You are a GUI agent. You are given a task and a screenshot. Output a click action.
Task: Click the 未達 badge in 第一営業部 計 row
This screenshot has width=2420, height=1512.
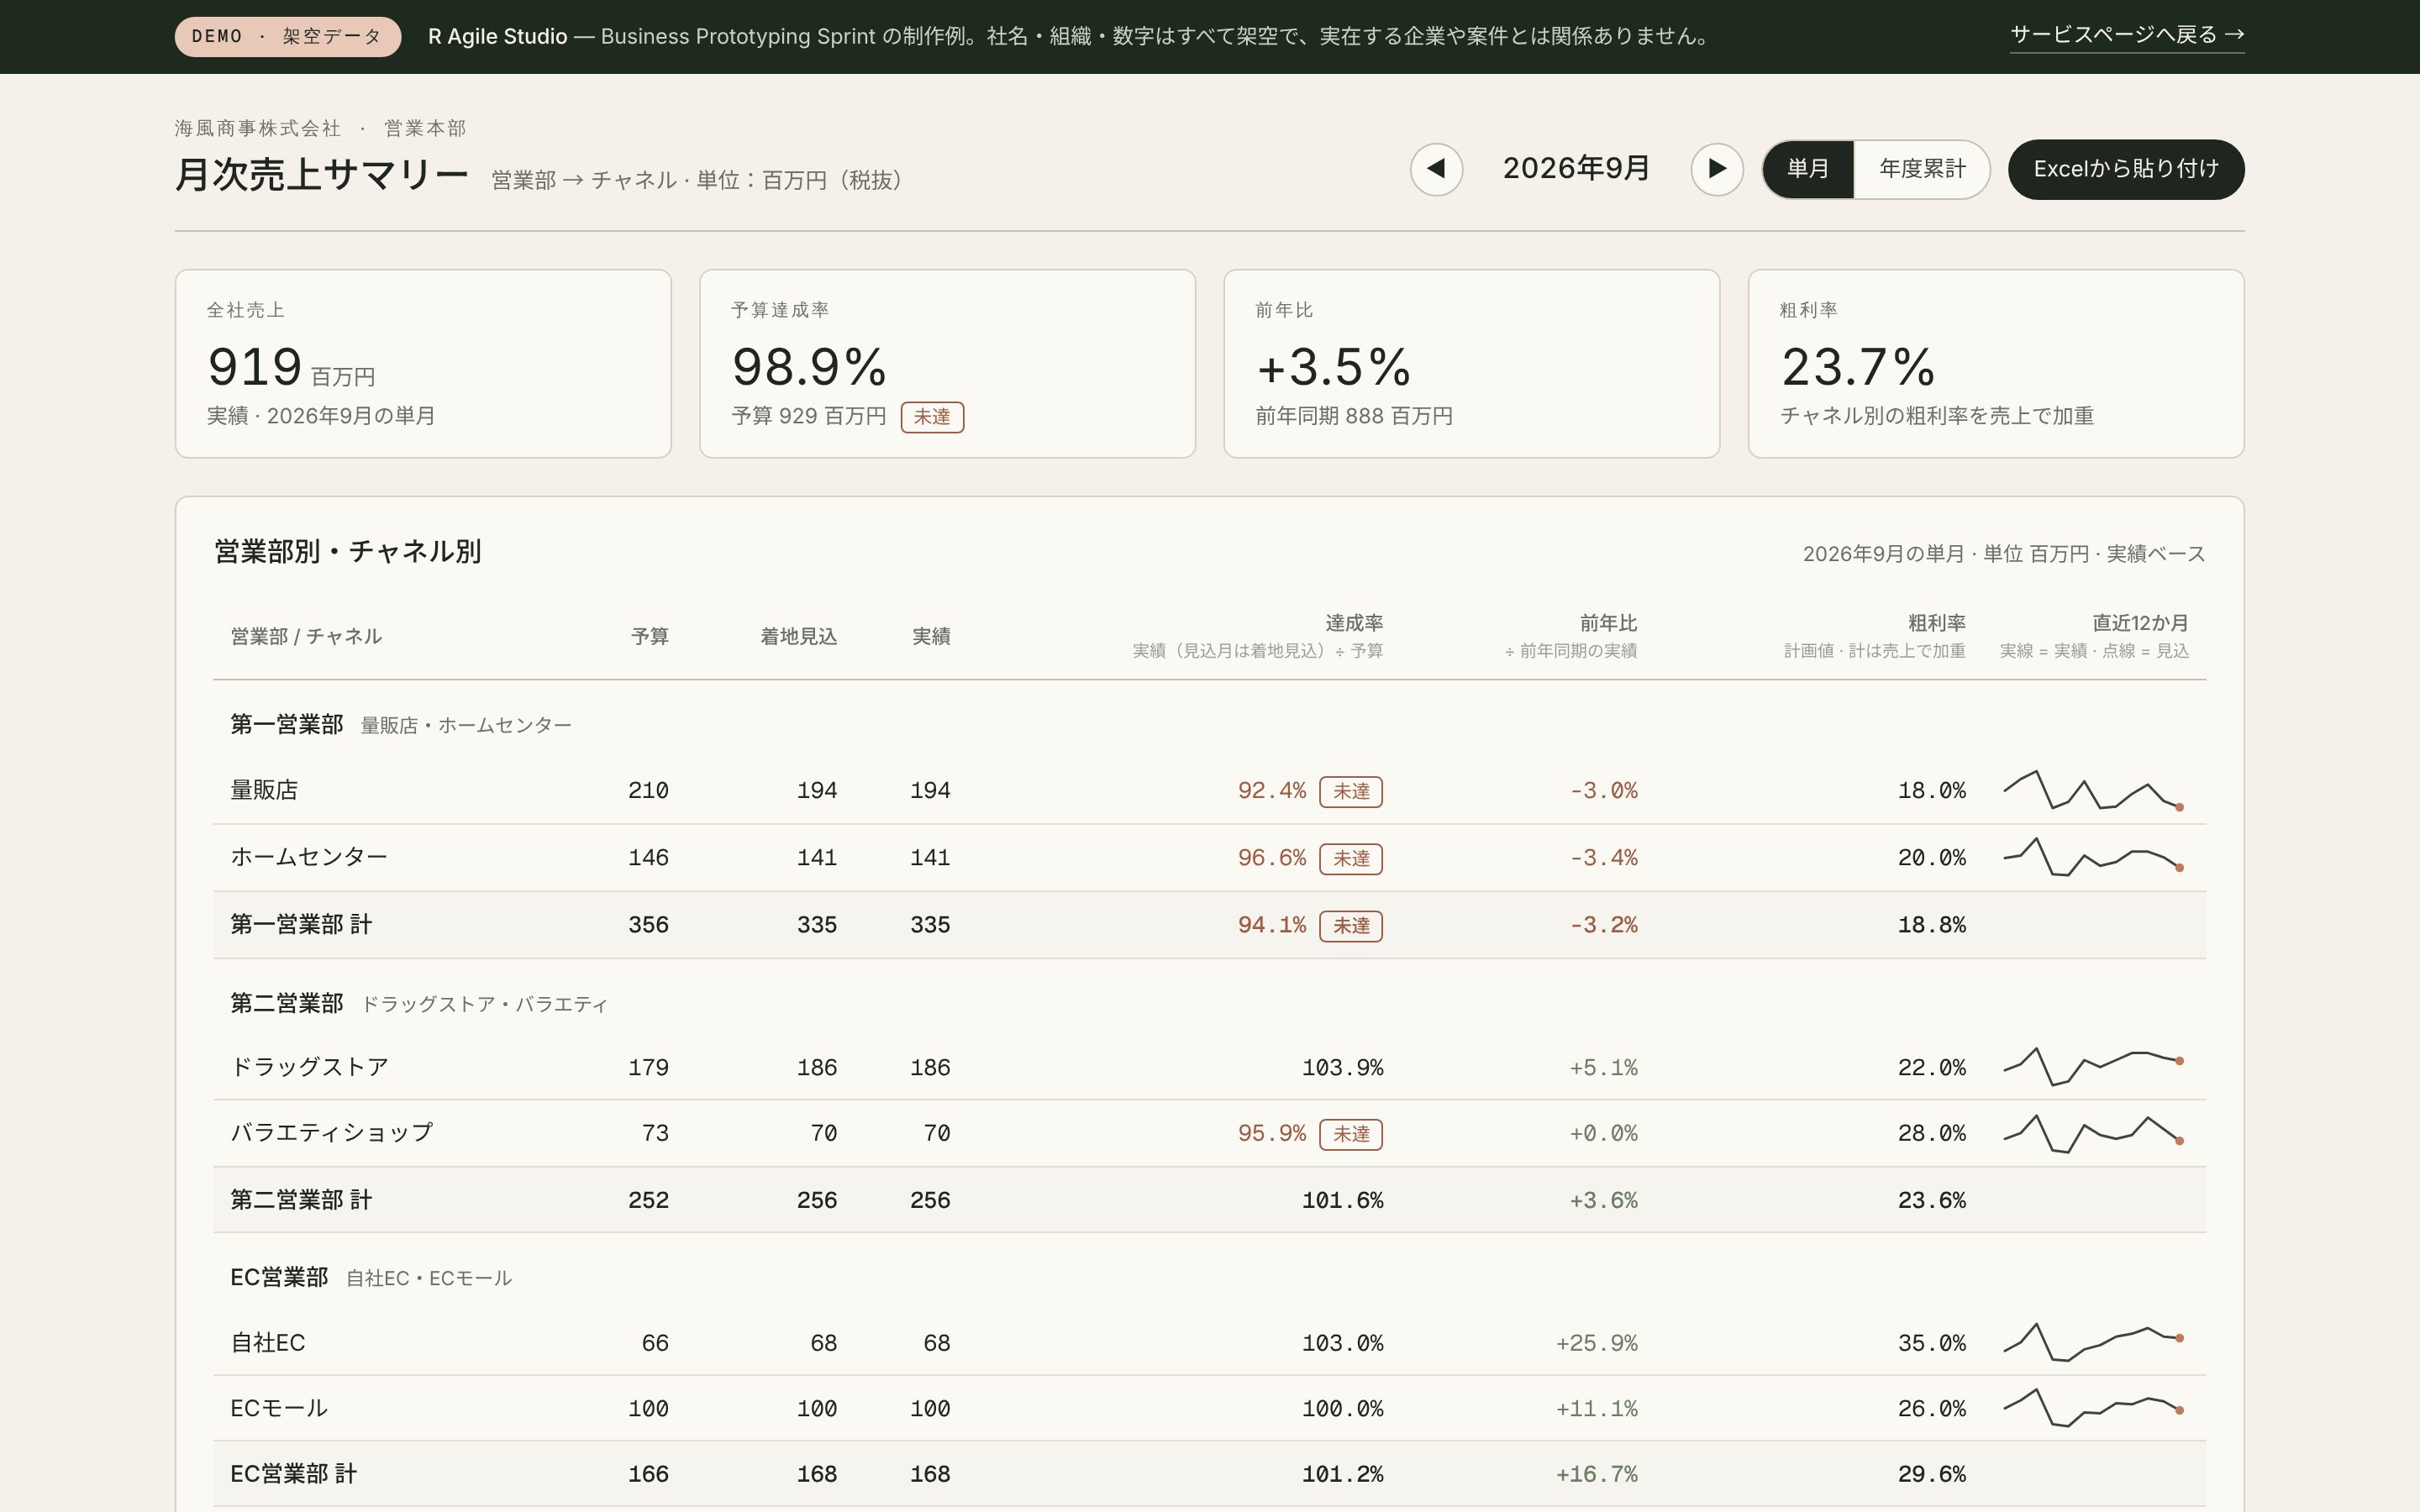pos(1351,926)
